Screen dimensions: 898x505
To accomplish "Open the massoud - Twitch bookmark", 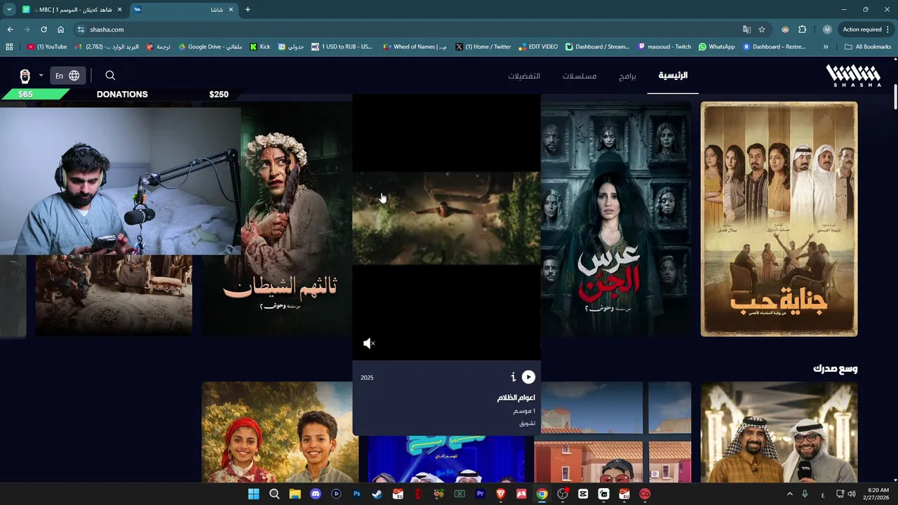I will click(664, 47).
